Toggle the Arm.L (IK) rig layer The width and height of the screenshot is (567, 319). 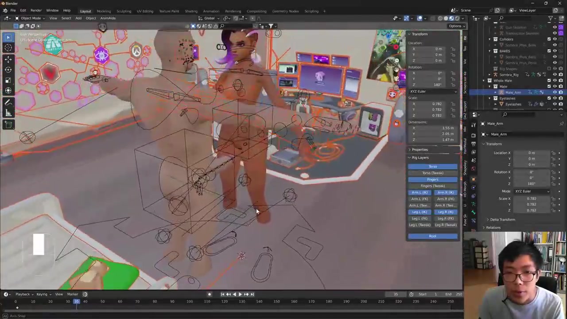(419, 192)
